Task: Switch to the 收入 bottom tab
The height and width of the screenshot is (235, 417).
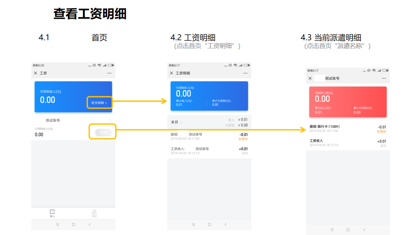Action: (52, 213)
